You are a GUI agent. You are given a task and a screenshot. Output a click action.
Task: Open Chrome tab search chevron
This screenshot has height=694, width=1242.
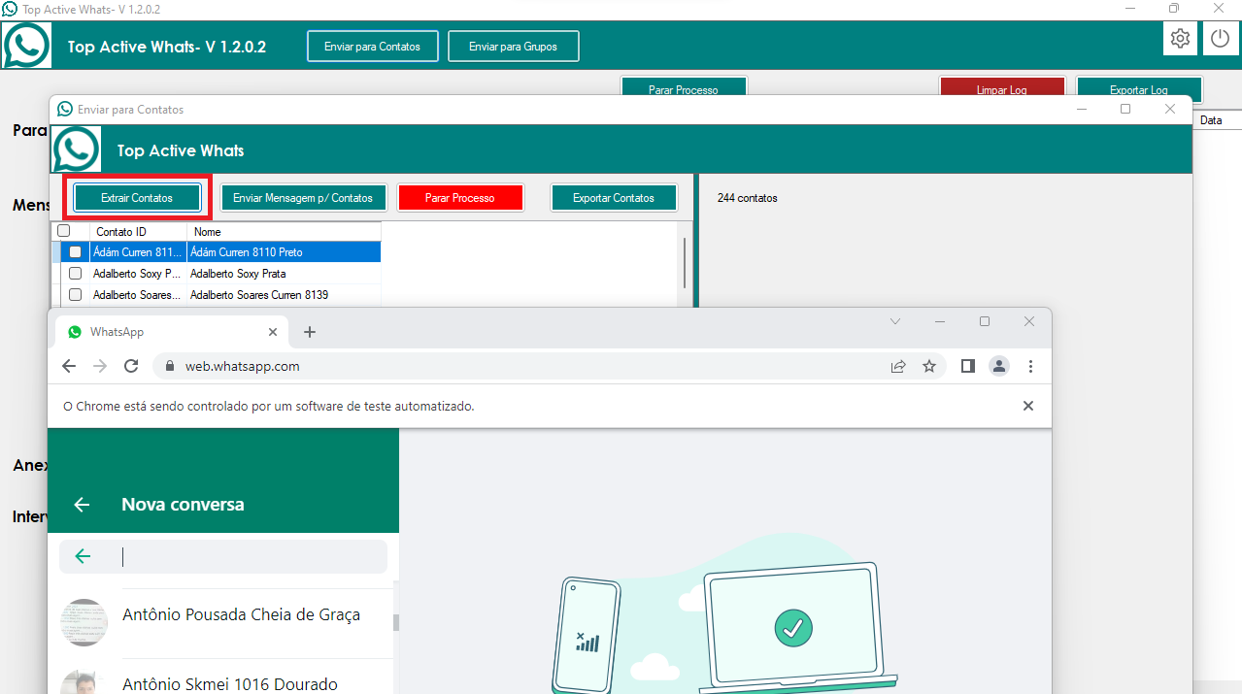tap(895, 321)
